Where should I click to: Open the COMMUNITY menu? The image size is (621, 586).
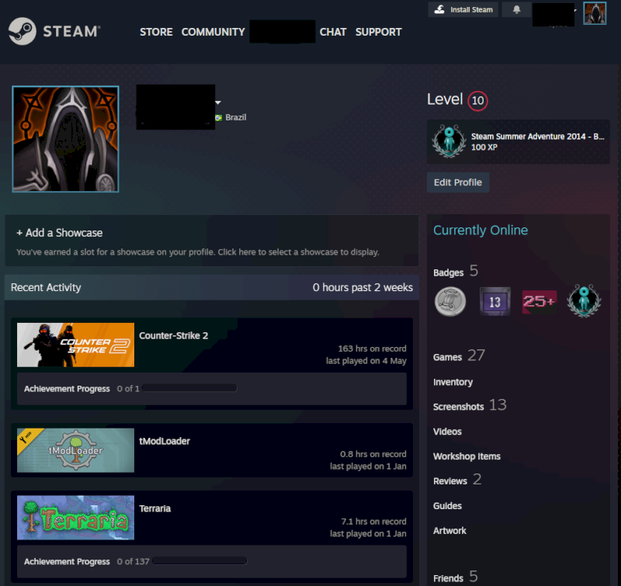(x=213, y=32)
